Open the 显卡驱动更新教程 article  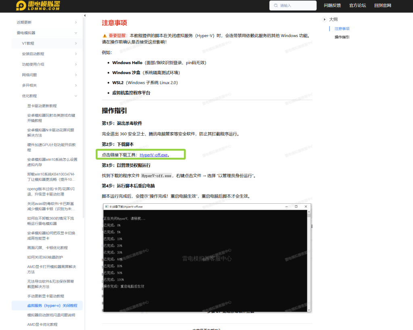42,106
